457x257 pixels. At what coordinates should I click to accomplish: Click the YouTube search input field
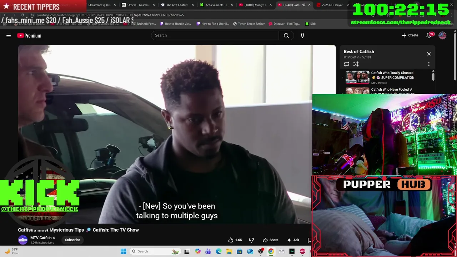click(x=215, y=35)
